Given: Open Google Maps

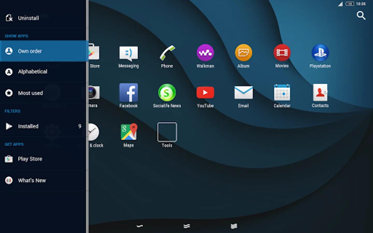Looking at the screenshot, I should point(128,135).
